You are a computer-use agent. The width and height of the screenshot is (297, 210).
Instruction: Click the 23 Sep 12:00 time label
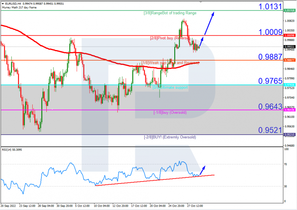click(27, 206)
